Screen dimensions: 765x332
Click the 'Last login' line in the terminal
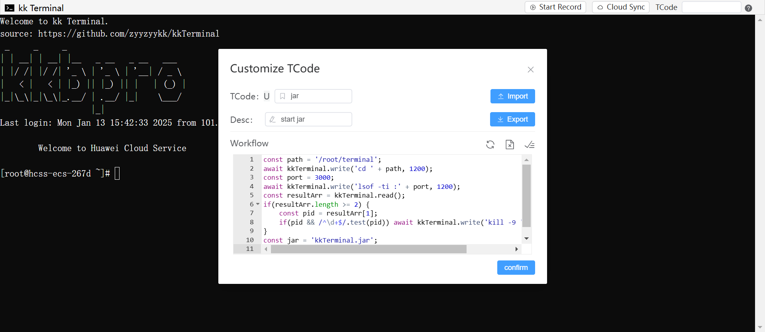coord(109,123)
